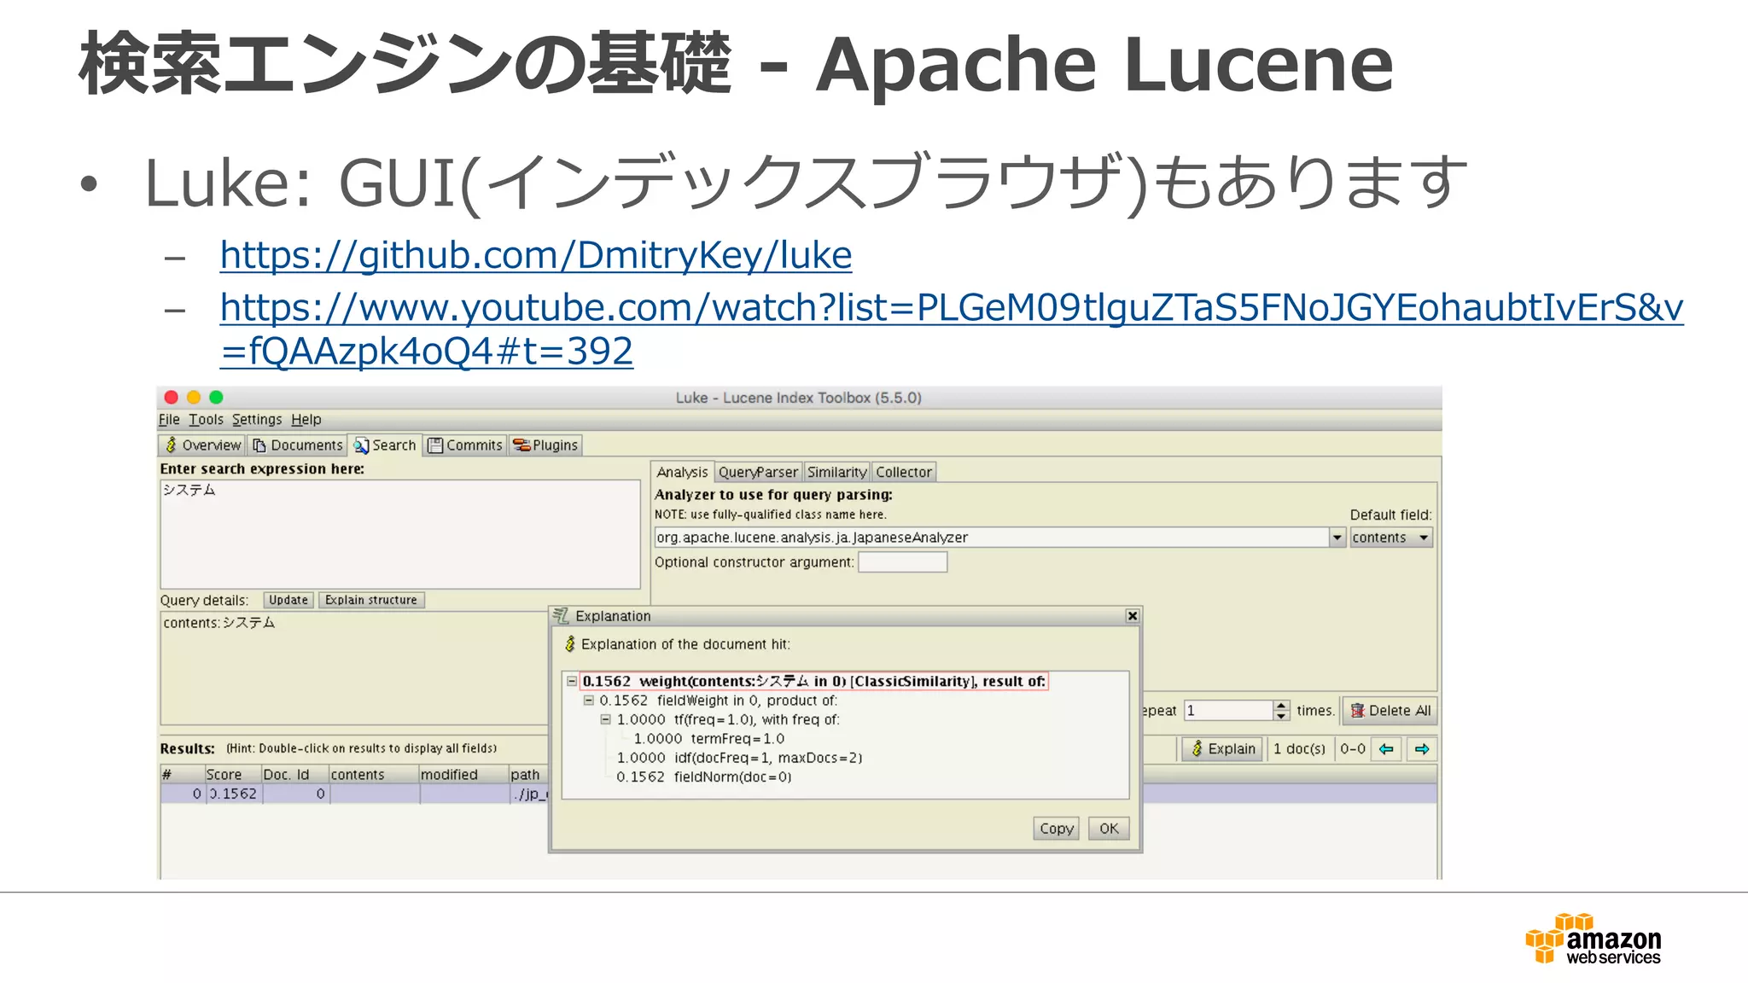
Task: Click the JapaneseAnalyzer class name field
Action: [992, 538]
